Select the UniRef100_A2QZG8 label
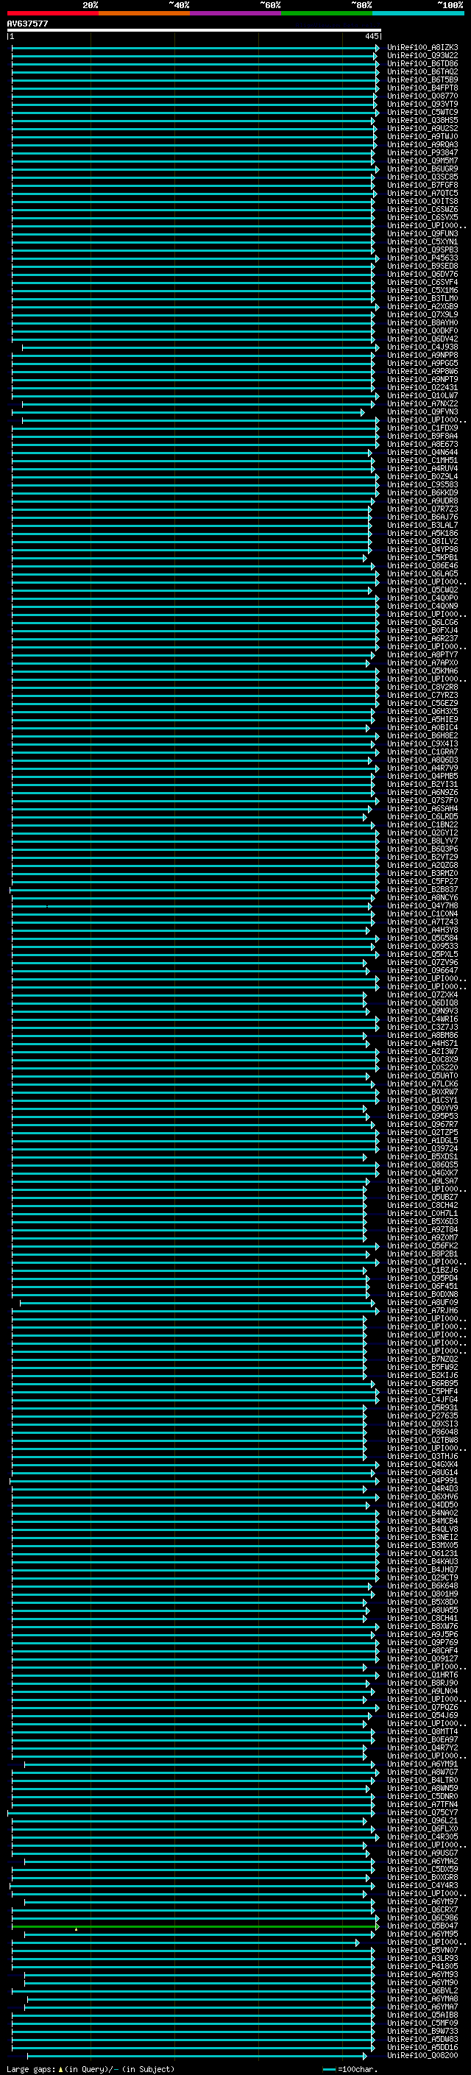Image resolution: width=471 pixels, height=2075 pixels. (x=422, y=865)
